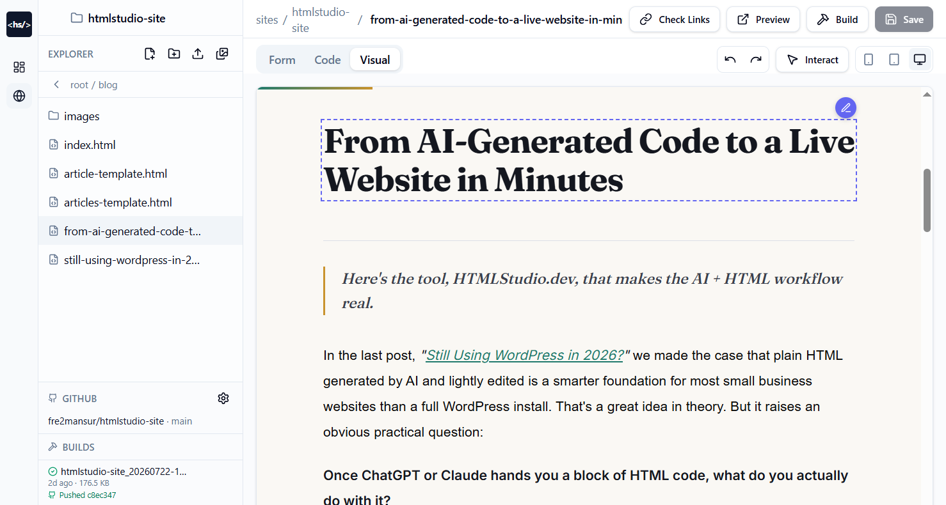Click the Still Using WordPress in 2026? link
This screenshot has height=505, width=946.
coord(525,355)
